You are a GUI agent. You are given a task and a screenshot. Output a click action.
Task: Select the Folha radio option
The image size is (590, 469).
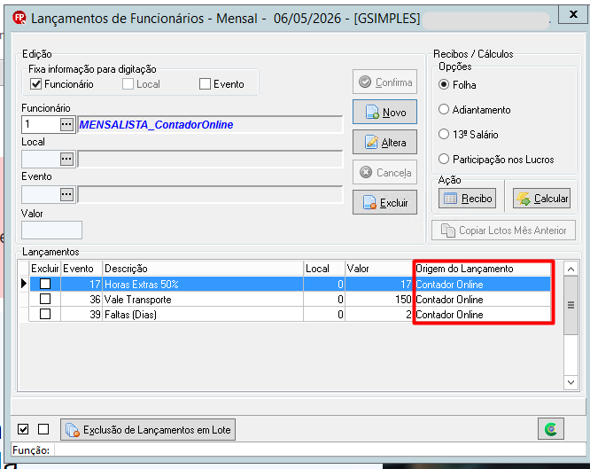click(444, 84)
